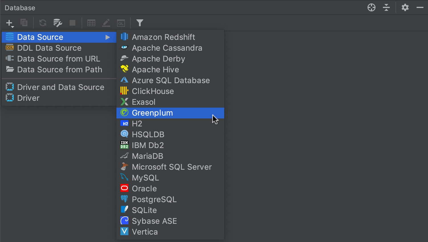The height and width of the screenshot is (242, 428).
Task: Click the Stop square toolbar icon
Action: [72, 23]
